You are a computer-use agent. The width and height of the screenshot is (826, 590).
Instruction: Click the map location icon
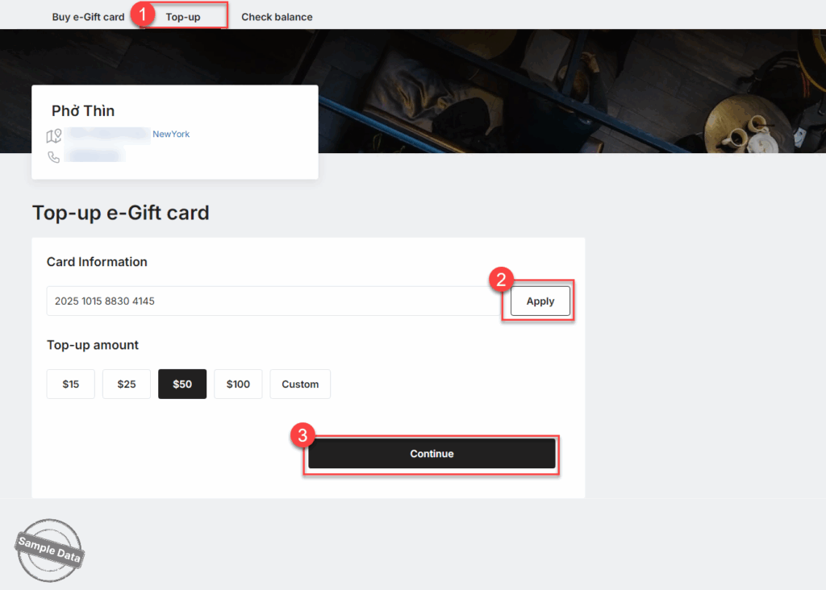click(x=54, y=135)
